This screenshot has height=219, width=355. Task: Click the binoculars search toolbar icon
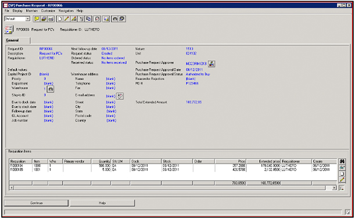pyautogui.click(x=115, y=19)
